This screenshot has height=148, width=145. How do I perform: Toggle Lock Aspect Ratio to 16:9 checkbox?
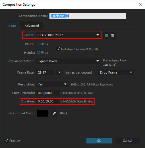click(x=58, y=49)
